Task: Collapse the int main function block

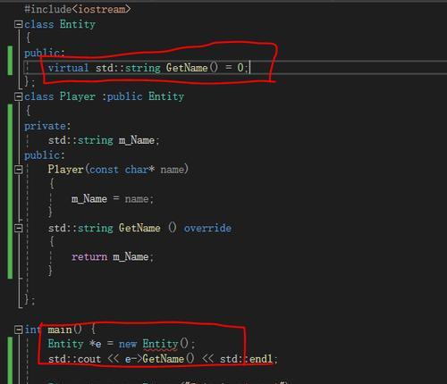Action: pyautogui.click(x=19, y=330)
